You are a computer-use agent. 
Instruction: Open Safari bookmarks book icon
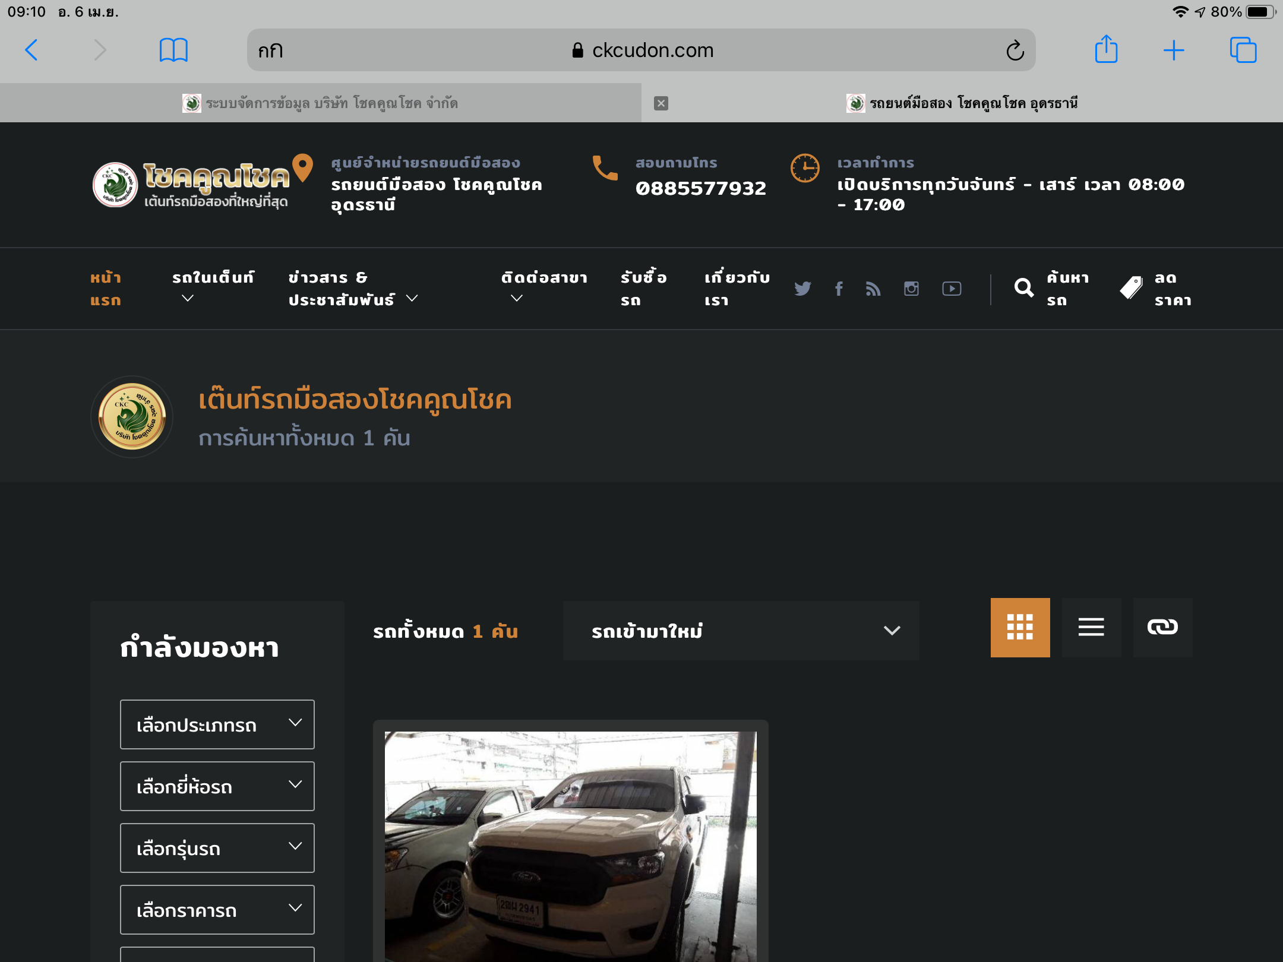(173, 50)
